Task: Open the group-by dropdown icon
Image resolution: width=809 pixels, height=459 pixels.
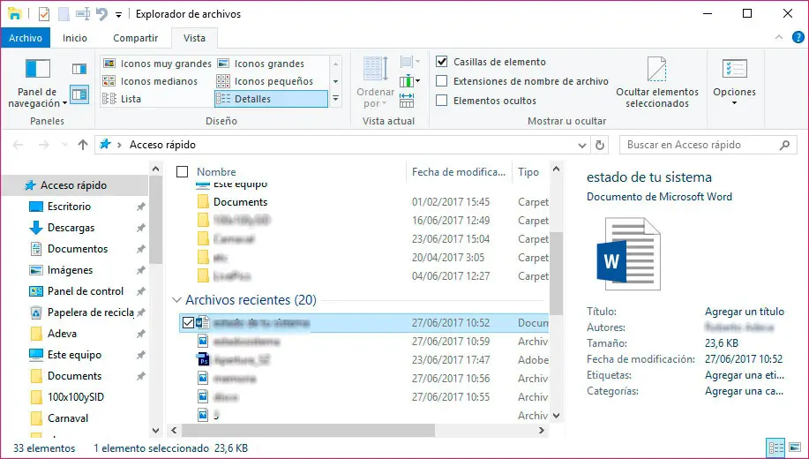Action: point(410,62)
